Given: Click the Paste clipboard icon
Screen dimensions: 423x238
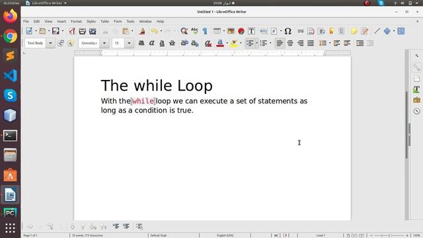Looking at the screenshot, I should (126, 31).
